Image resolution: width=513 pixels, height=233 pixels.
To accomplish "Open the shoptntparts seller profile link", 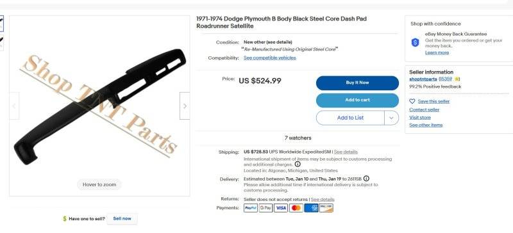I will (x=423, y=79).
